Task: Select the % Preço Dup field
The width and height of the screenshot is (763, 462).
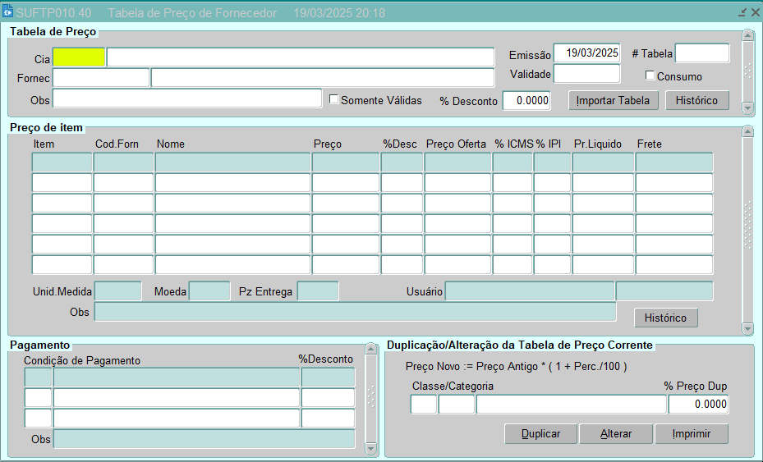Action: 698,405
